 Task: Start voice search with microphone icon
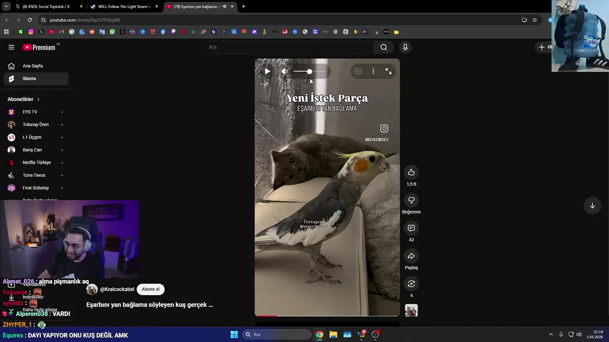click(405, 47)
